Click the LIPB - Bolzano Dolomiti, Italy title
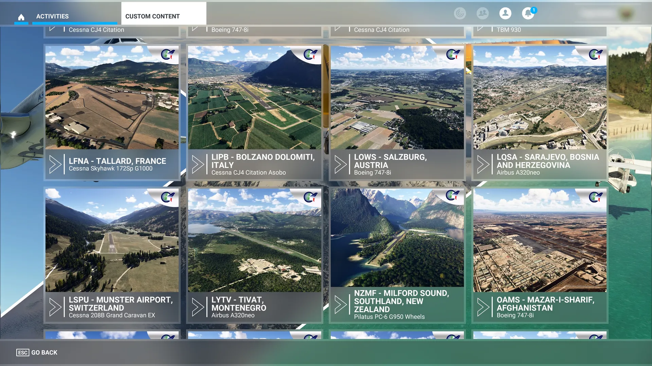 click(263, 161)
